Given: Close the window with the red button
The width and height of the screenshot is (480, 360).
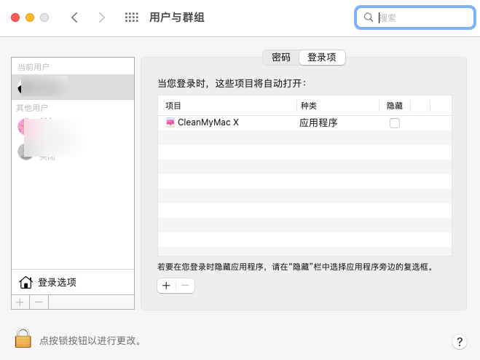Looking at the screenshot, I should (x=15, y=17).
